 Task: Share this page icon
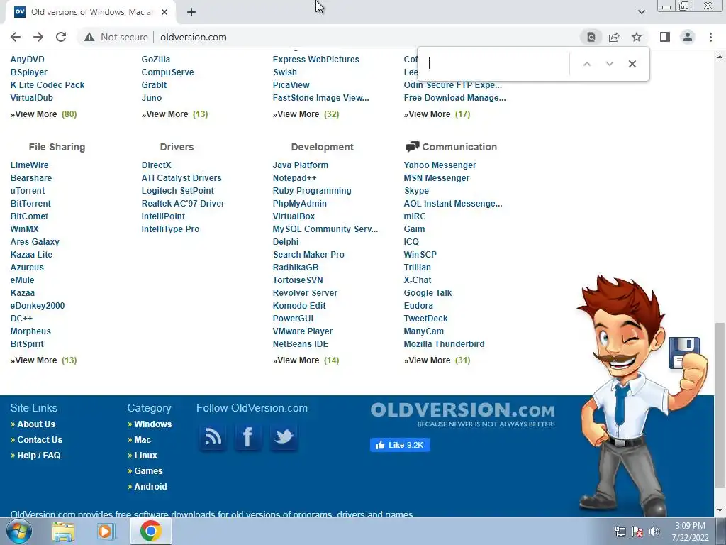[x=614, y=37]
